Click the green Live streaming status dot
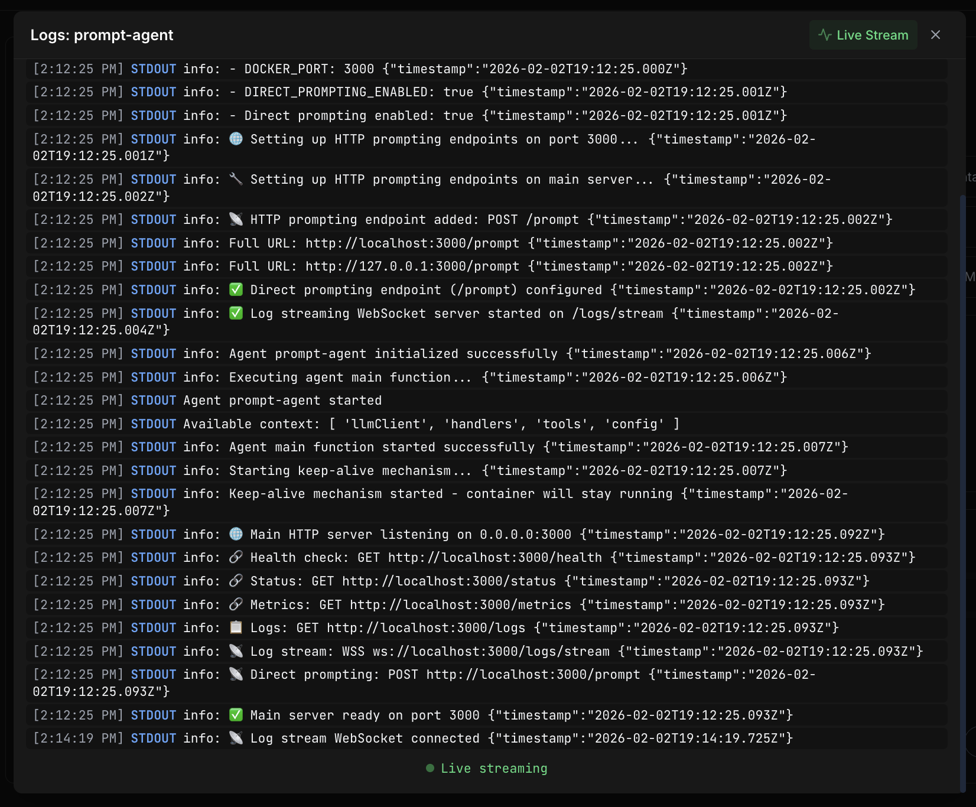 430,768
